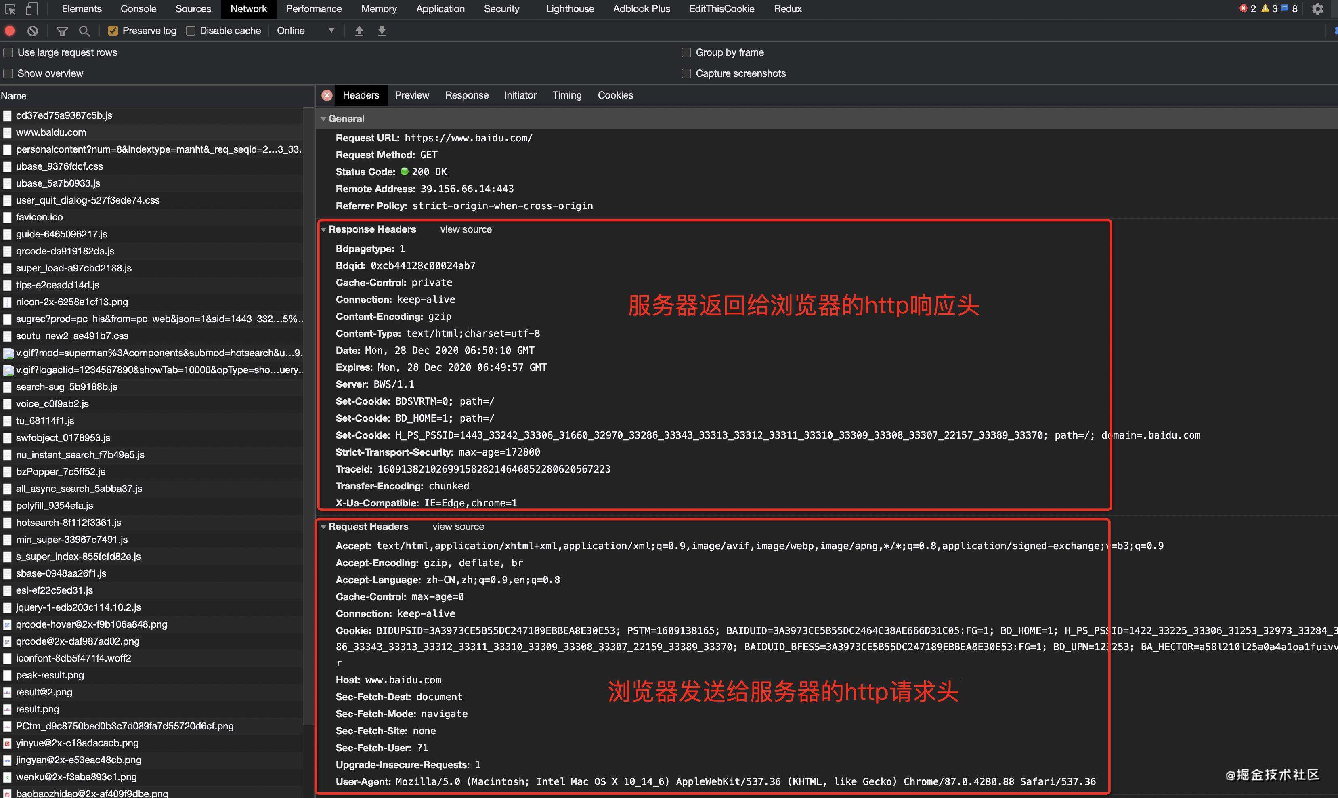Screen dimensions: 1338x798
Task: Enable Capture screenshots checkbox
Action: pos(686,73)
